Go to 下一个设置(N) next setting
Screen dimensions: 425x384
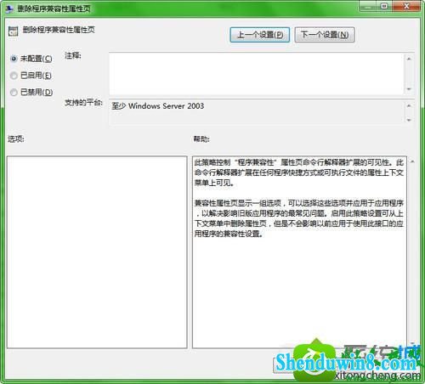point(325,35)
